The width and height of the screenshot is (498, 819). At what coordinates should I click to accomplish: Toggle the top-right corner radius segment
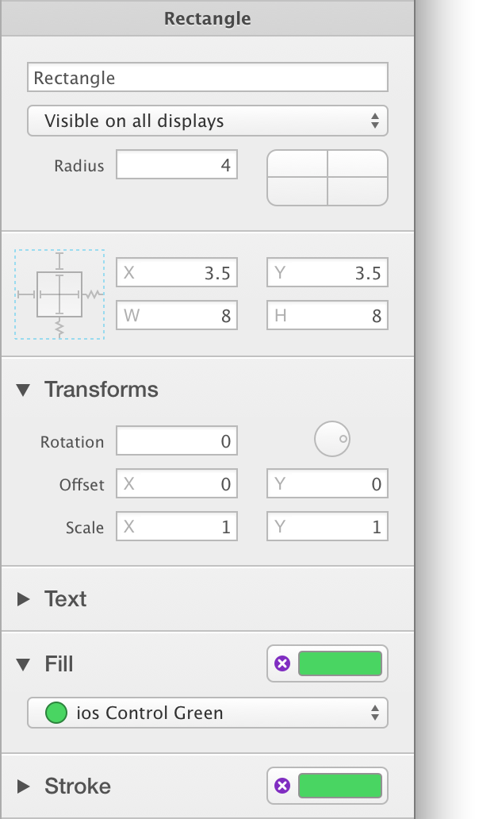tap(358, 163)
